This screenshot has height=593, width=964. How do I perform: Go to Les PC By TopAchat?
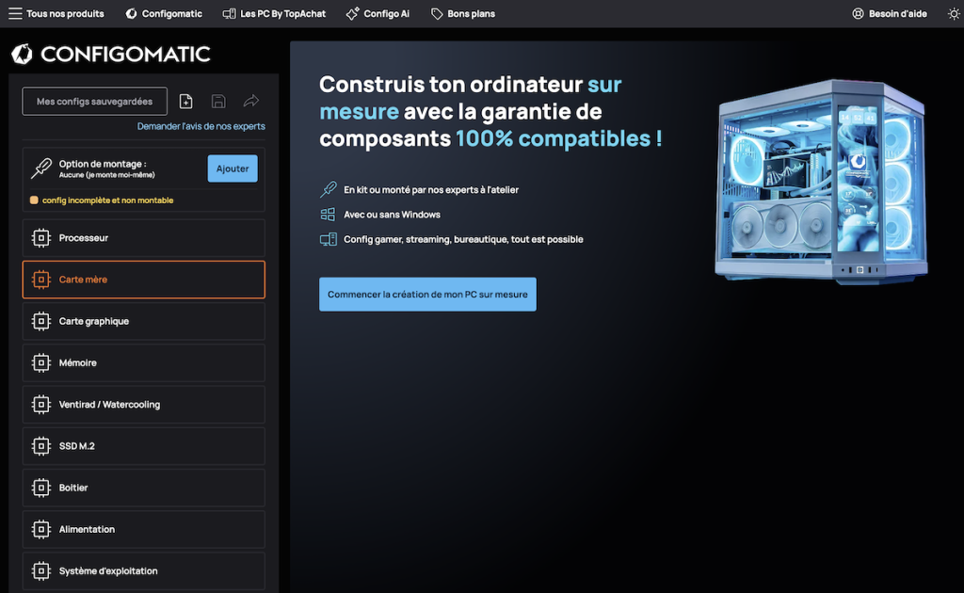pos(274,13)
